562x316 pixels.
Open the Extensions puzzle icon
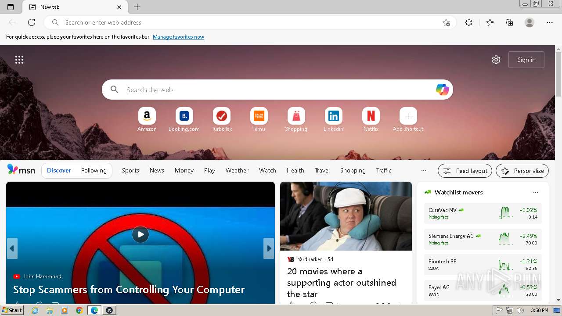click(x=468, y=22)
